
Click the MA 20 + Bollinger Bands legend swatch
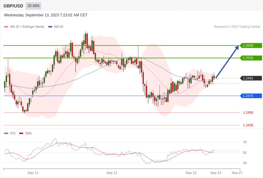pyautogui.click(x=6, y=27)
